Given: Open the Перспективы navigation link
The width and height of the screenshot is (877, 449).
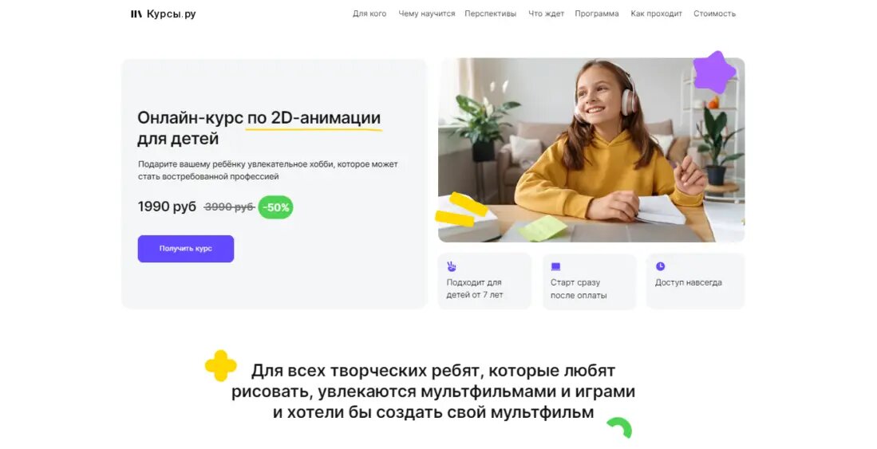Looking at the screenshot, I should (490, 14).
